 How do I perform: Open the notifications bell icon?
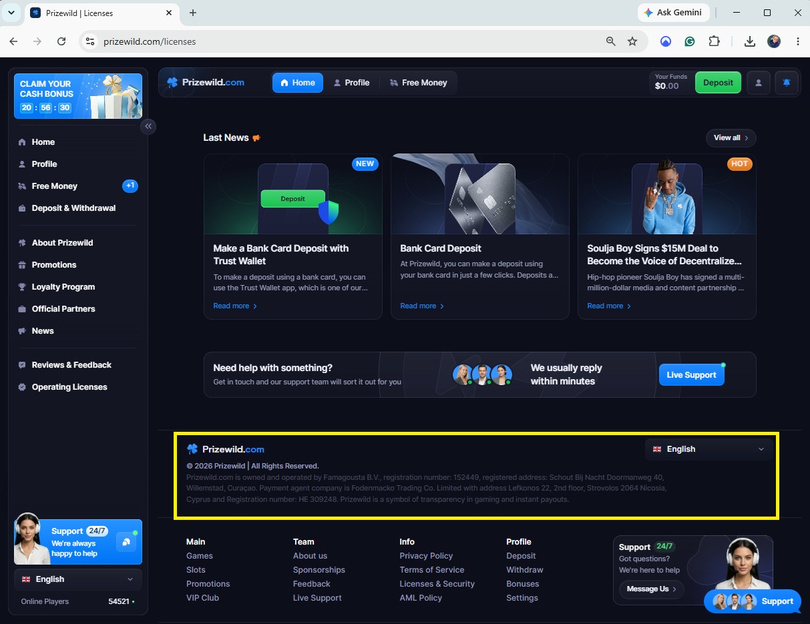point(787,83)
